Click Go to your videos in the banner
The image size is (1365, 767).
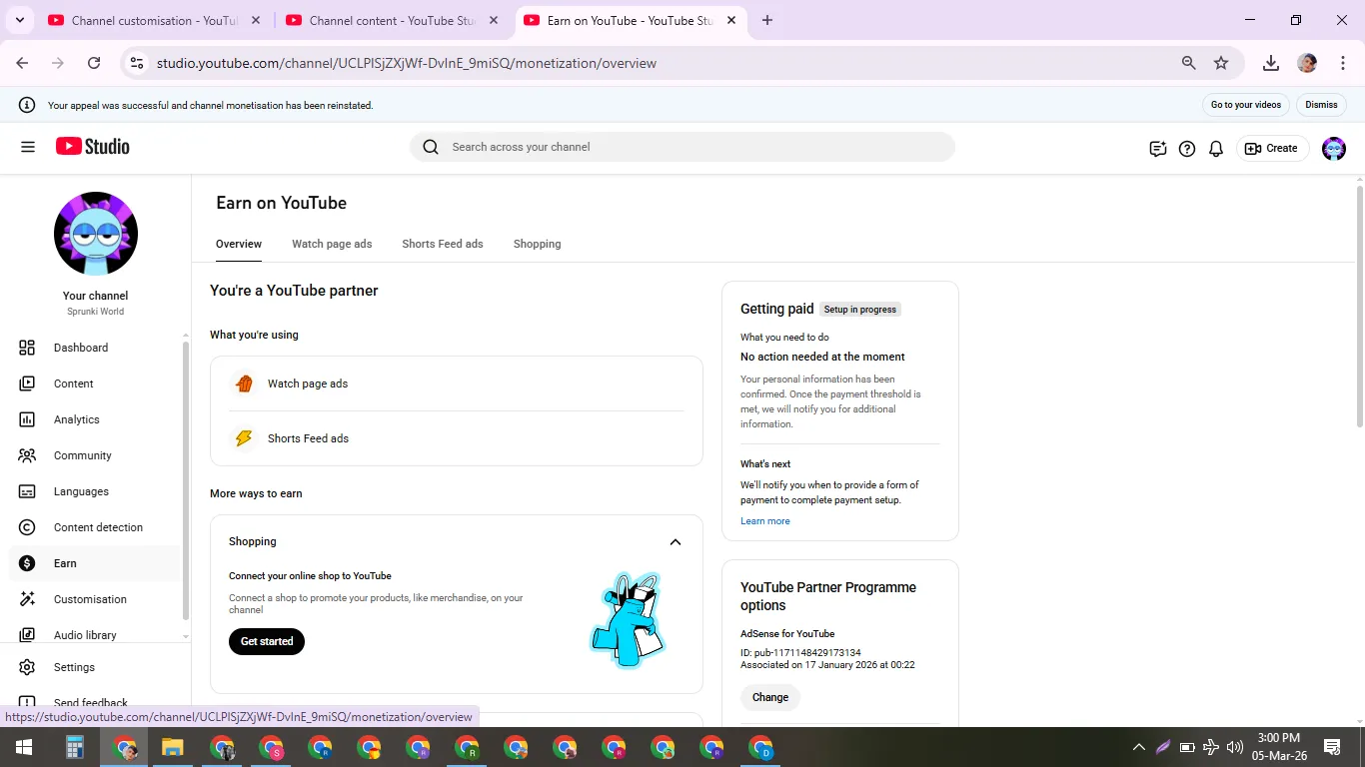point(1246,105)
